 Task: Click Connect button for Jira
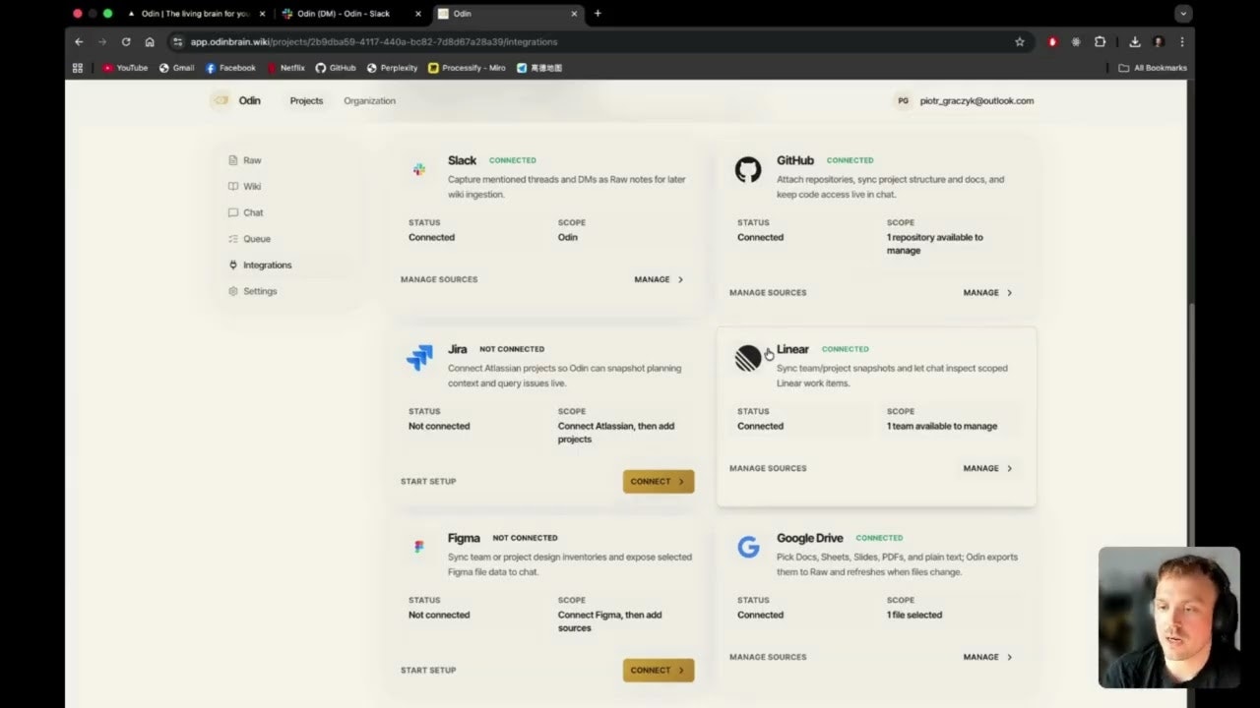click(x=659, y=481)
